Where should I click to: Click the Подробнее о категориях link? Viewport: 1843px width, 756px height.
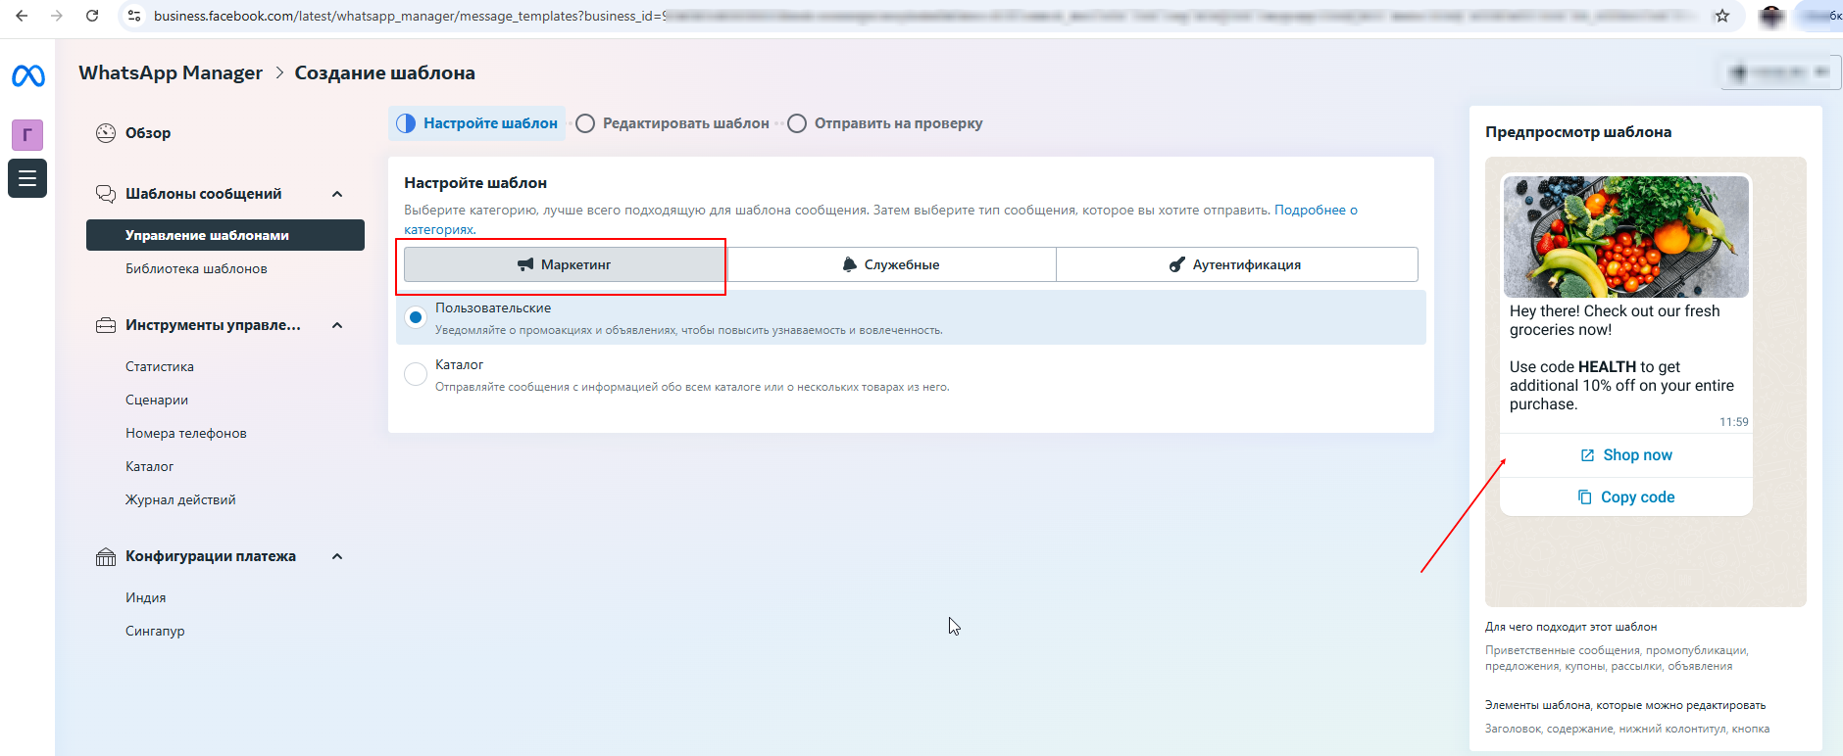1316,210
